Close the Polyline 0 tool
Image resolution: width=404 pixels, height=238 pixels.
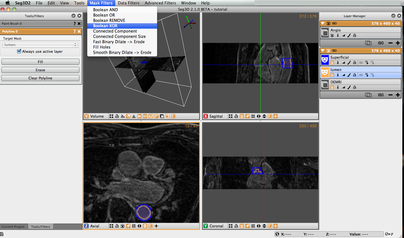click(x=79, y=31)
